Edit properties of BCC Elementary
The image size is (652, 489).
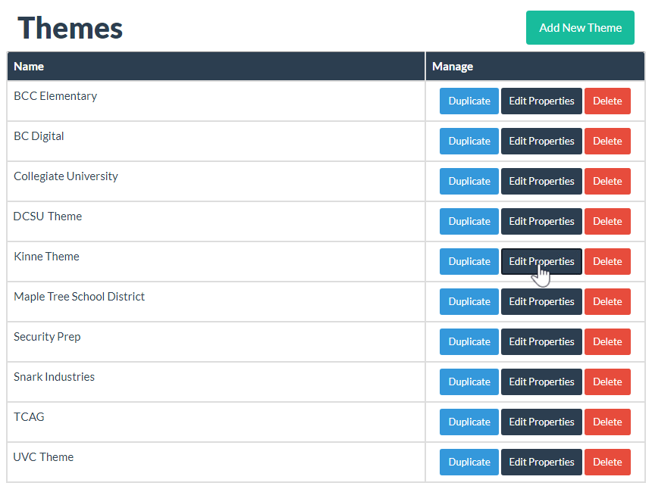click(541, 101)
